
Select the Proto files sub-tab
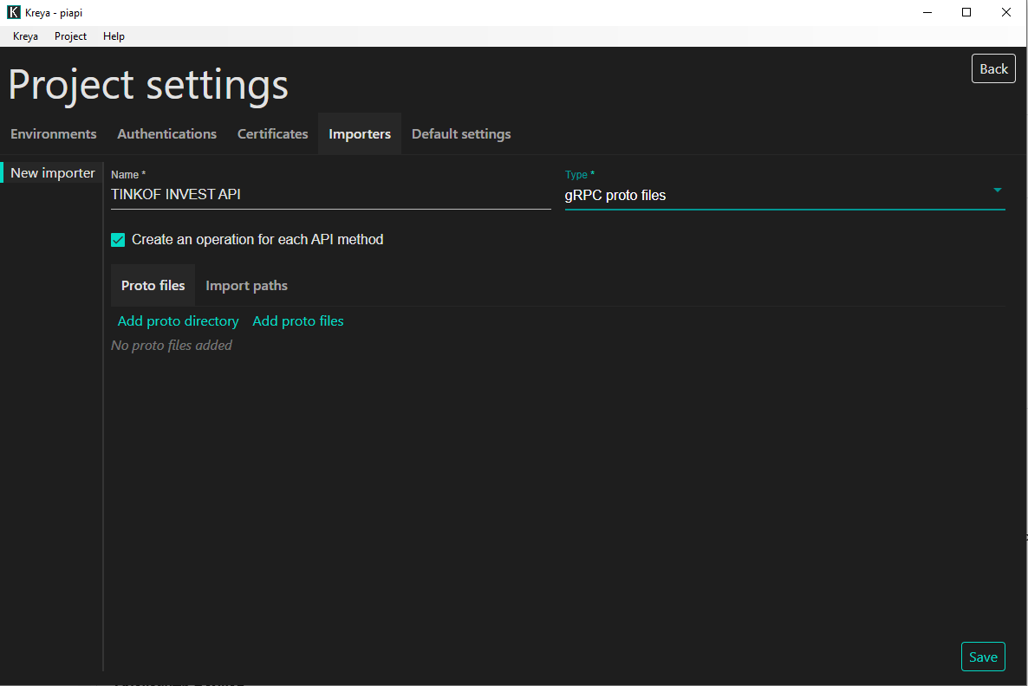point(153,286)
